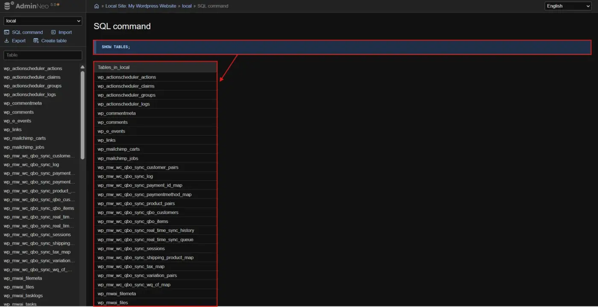Select wp_mw_wc_qbo_sync_real_time_sync_history result row
The image size is (598, 307).
coord(155,231)
